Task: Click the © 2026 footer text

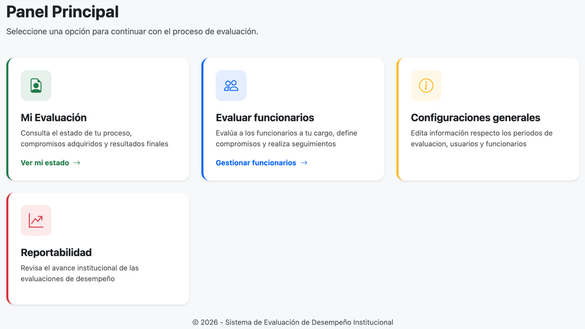Action: 293,322
